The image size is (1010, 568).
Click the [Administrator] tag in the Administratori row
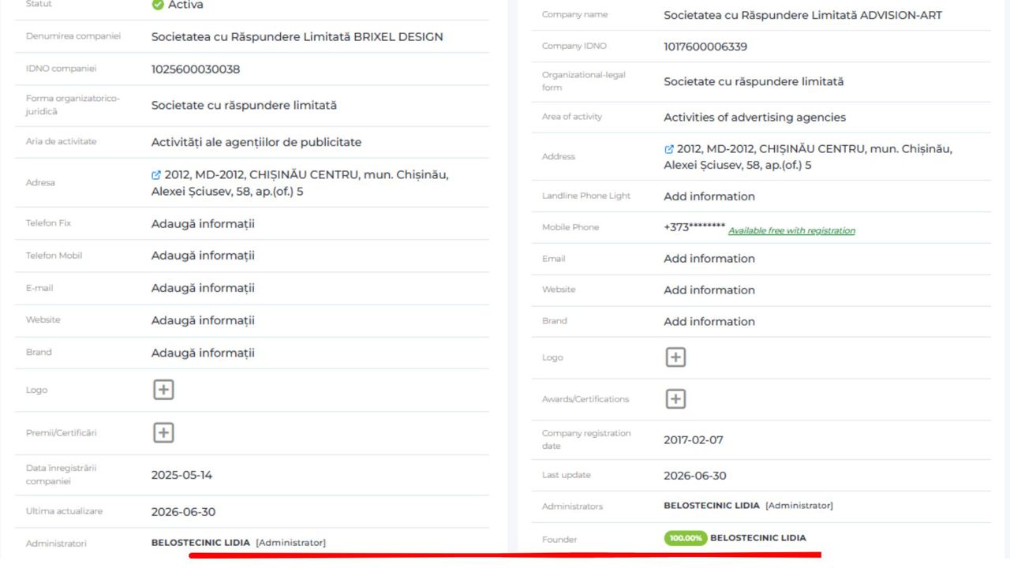(290, 543)
